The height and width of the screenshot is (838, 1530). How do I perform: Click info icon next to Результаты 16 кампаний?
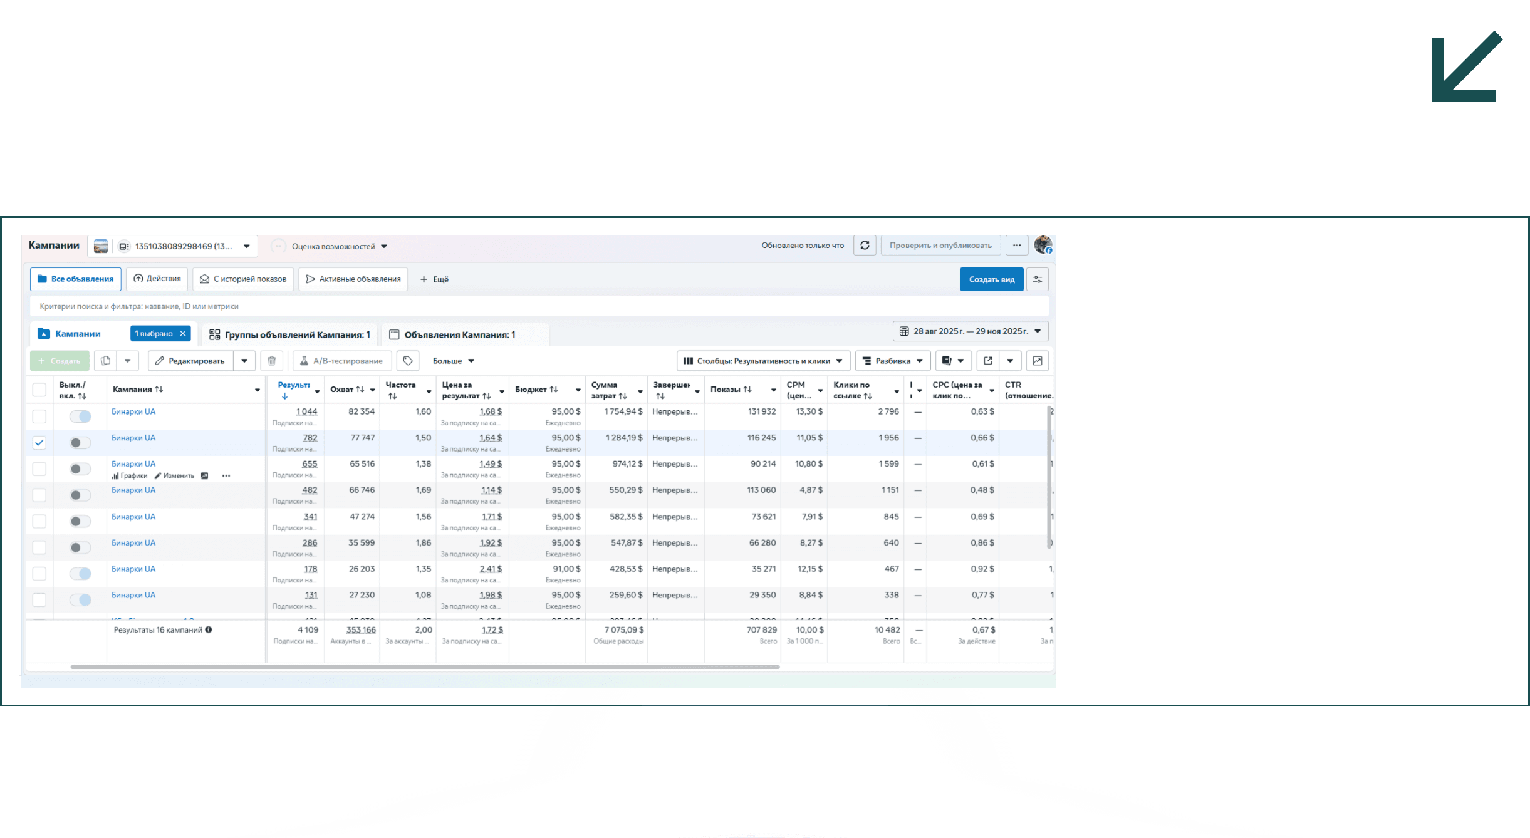(209, 630)
